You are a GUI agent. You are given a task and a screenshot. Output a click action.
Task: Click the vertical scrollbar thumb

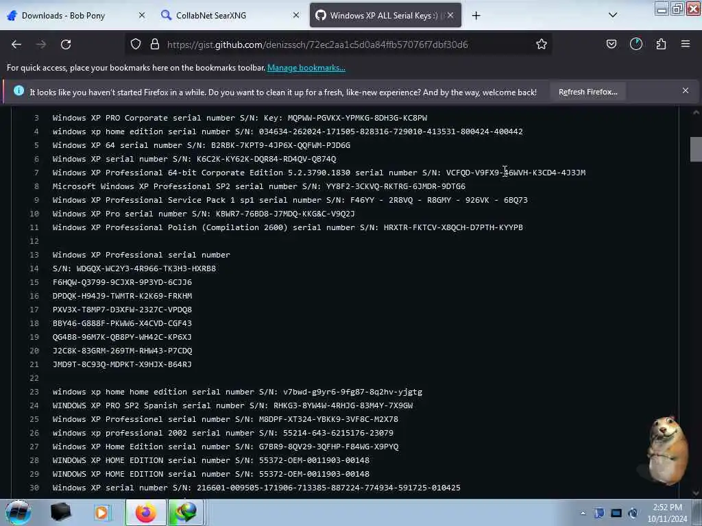[695, 149]
